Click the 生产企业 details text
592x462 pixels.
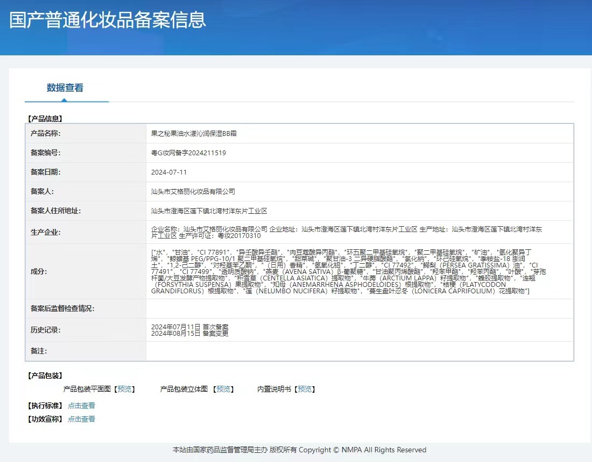point(347,232)
